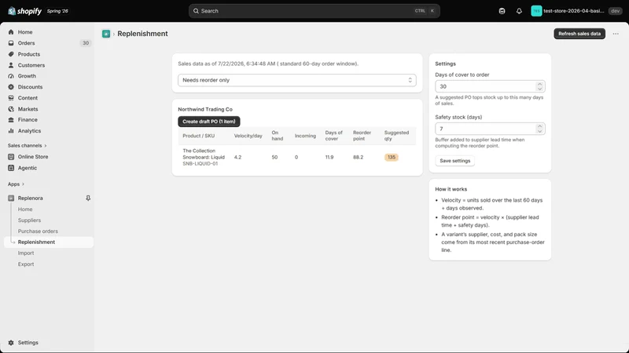Image resolution: width=629 pixels, height=353 pixels.
Task: Increase Safety stock days stepper arrow
Action: coord(539,126)
